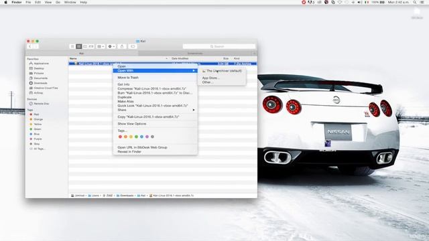Click Users folder in the path bar
The height and width of the screenshot is (241, 429).
click(x=94, y=195)
